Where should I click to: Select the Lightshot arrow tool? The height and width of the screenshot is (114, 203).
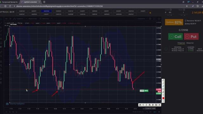(163, 86)
